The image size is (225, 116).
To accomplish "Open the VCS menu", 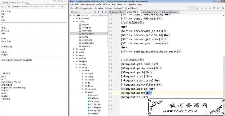I will point(126,4).
